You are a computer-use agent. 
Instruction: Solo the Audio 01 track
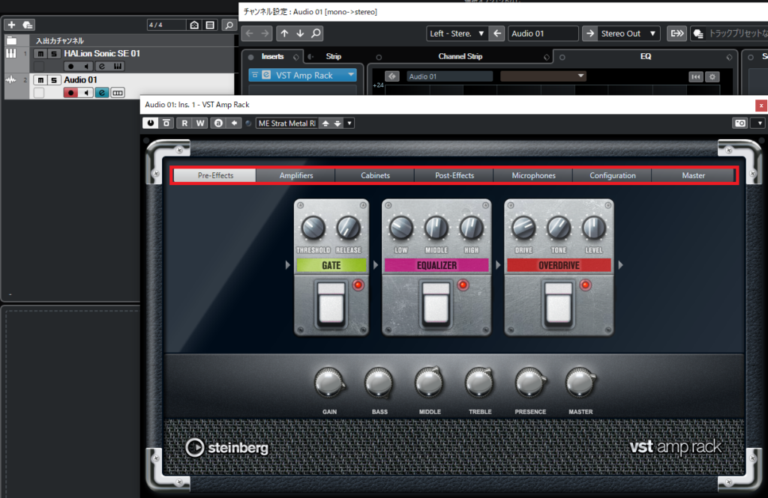click(x=54, y=80)
